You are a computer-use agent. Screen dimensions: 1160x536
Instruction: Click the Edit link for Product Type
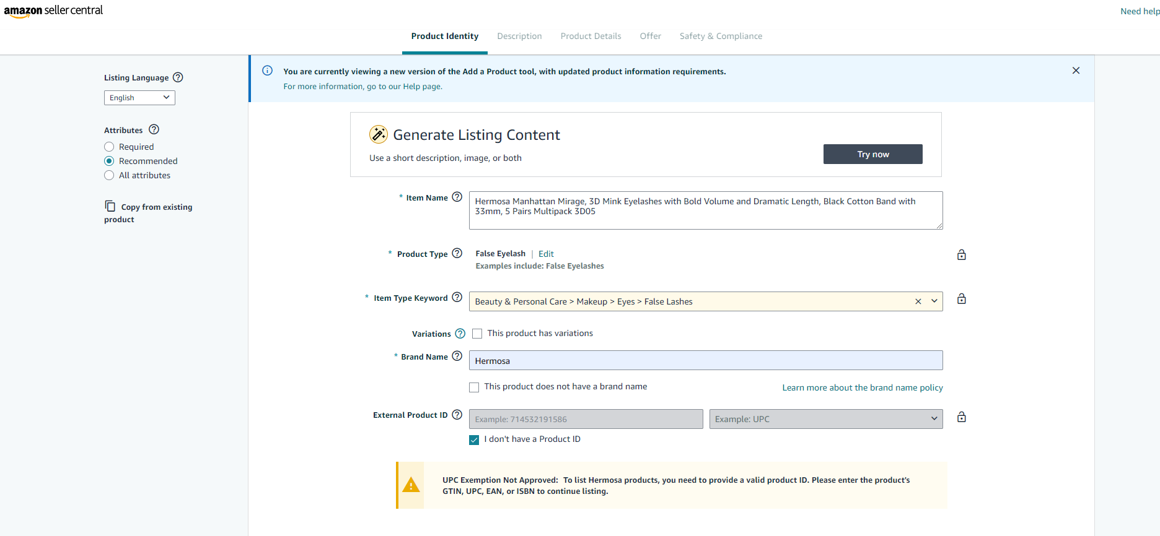click(x=546, y=254)
